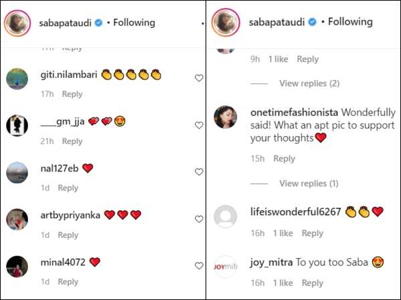Open Following options in right header
The image size is (401, 300).
(345, 22)
